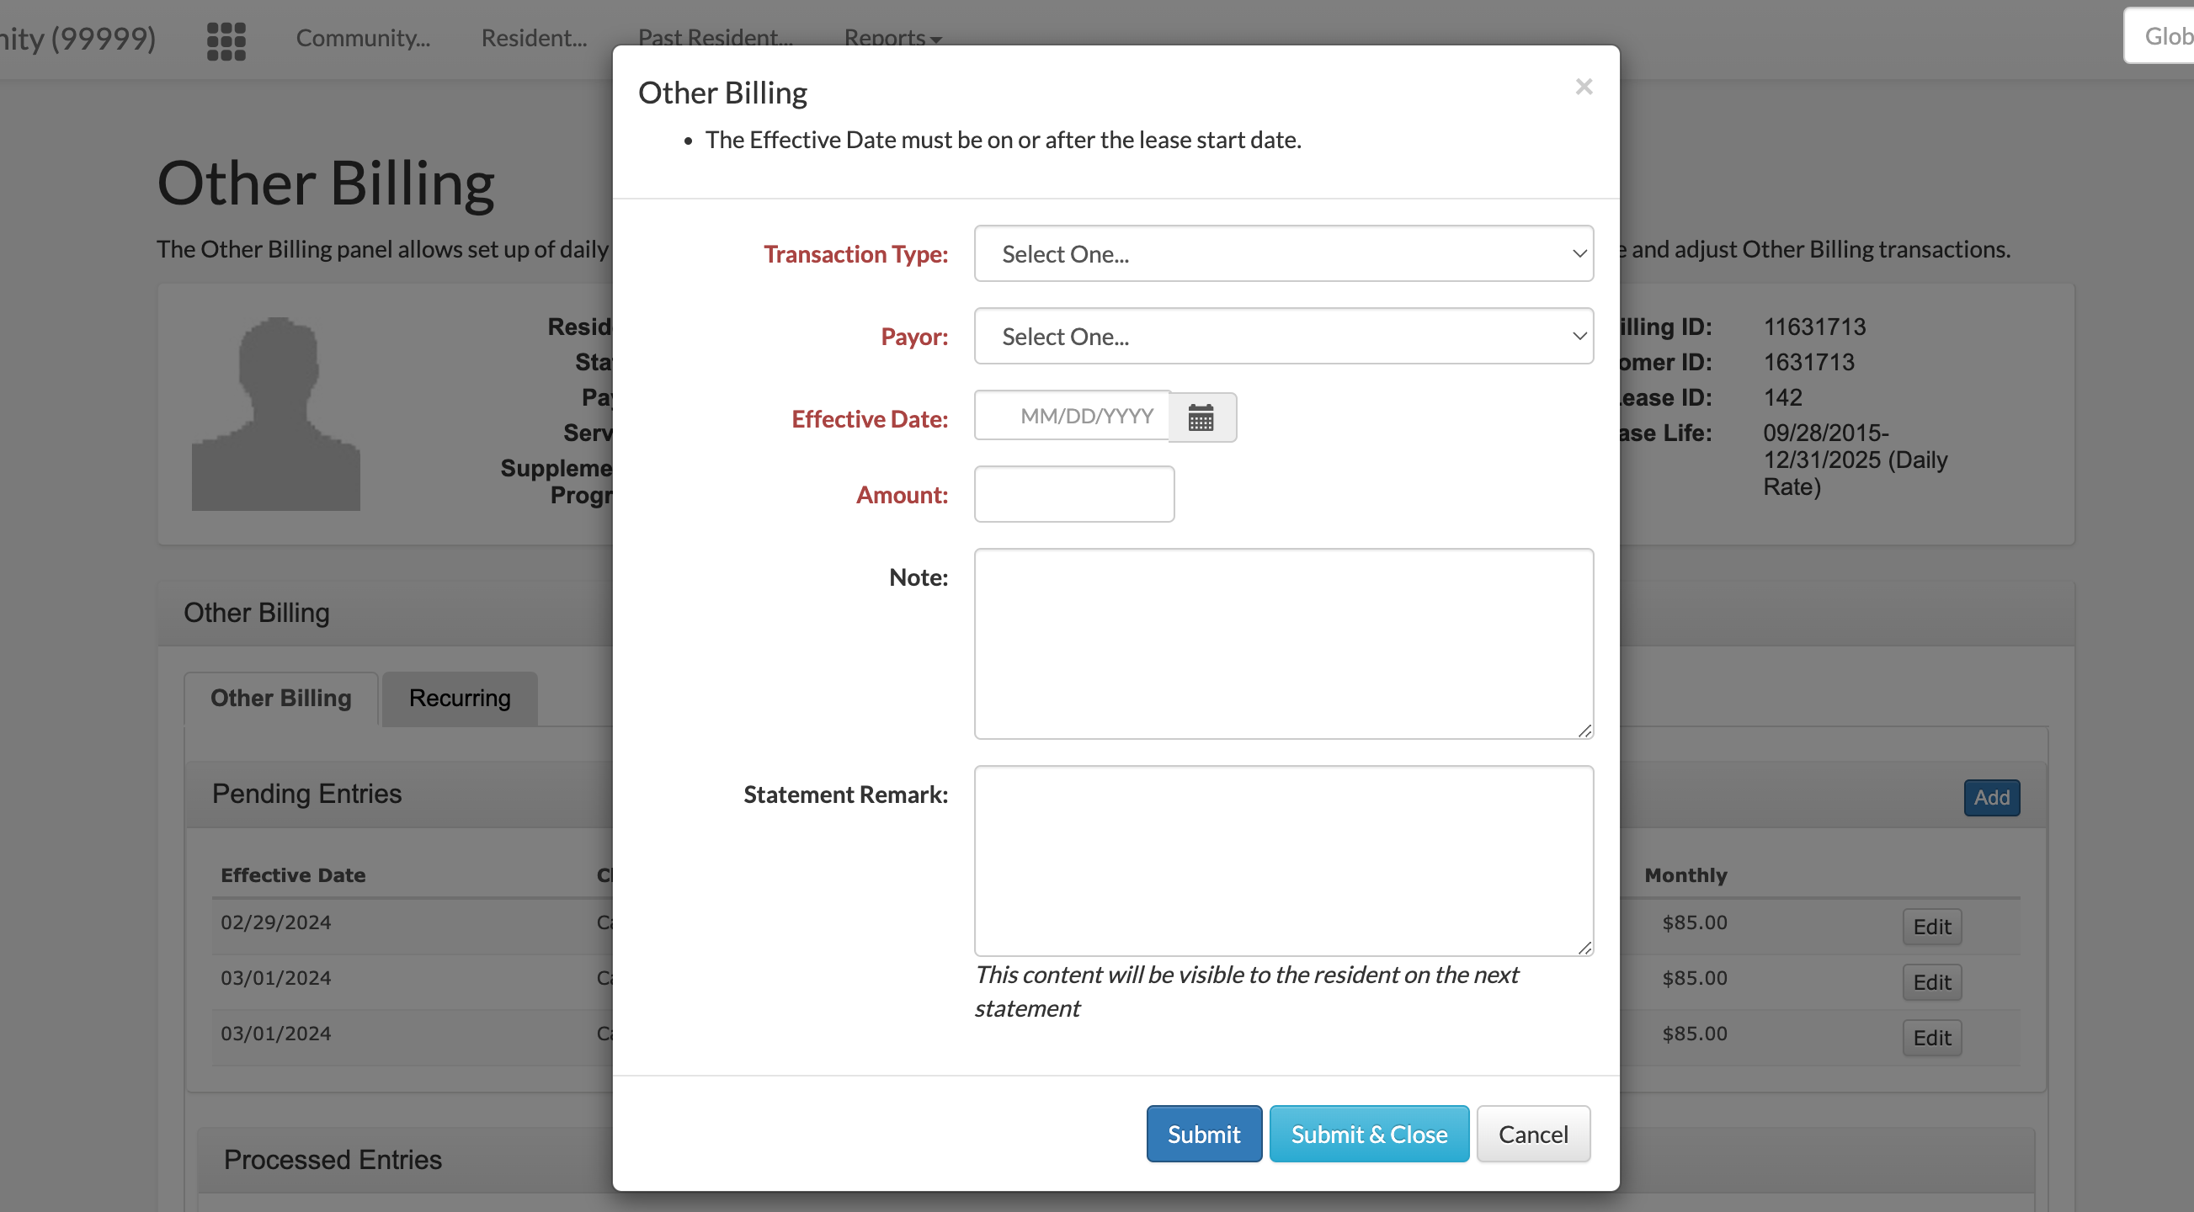The height and width of the screenshot is (1212, 2194).
Task: Click the resident photo placeholder
Action: (x=276, y=413)
